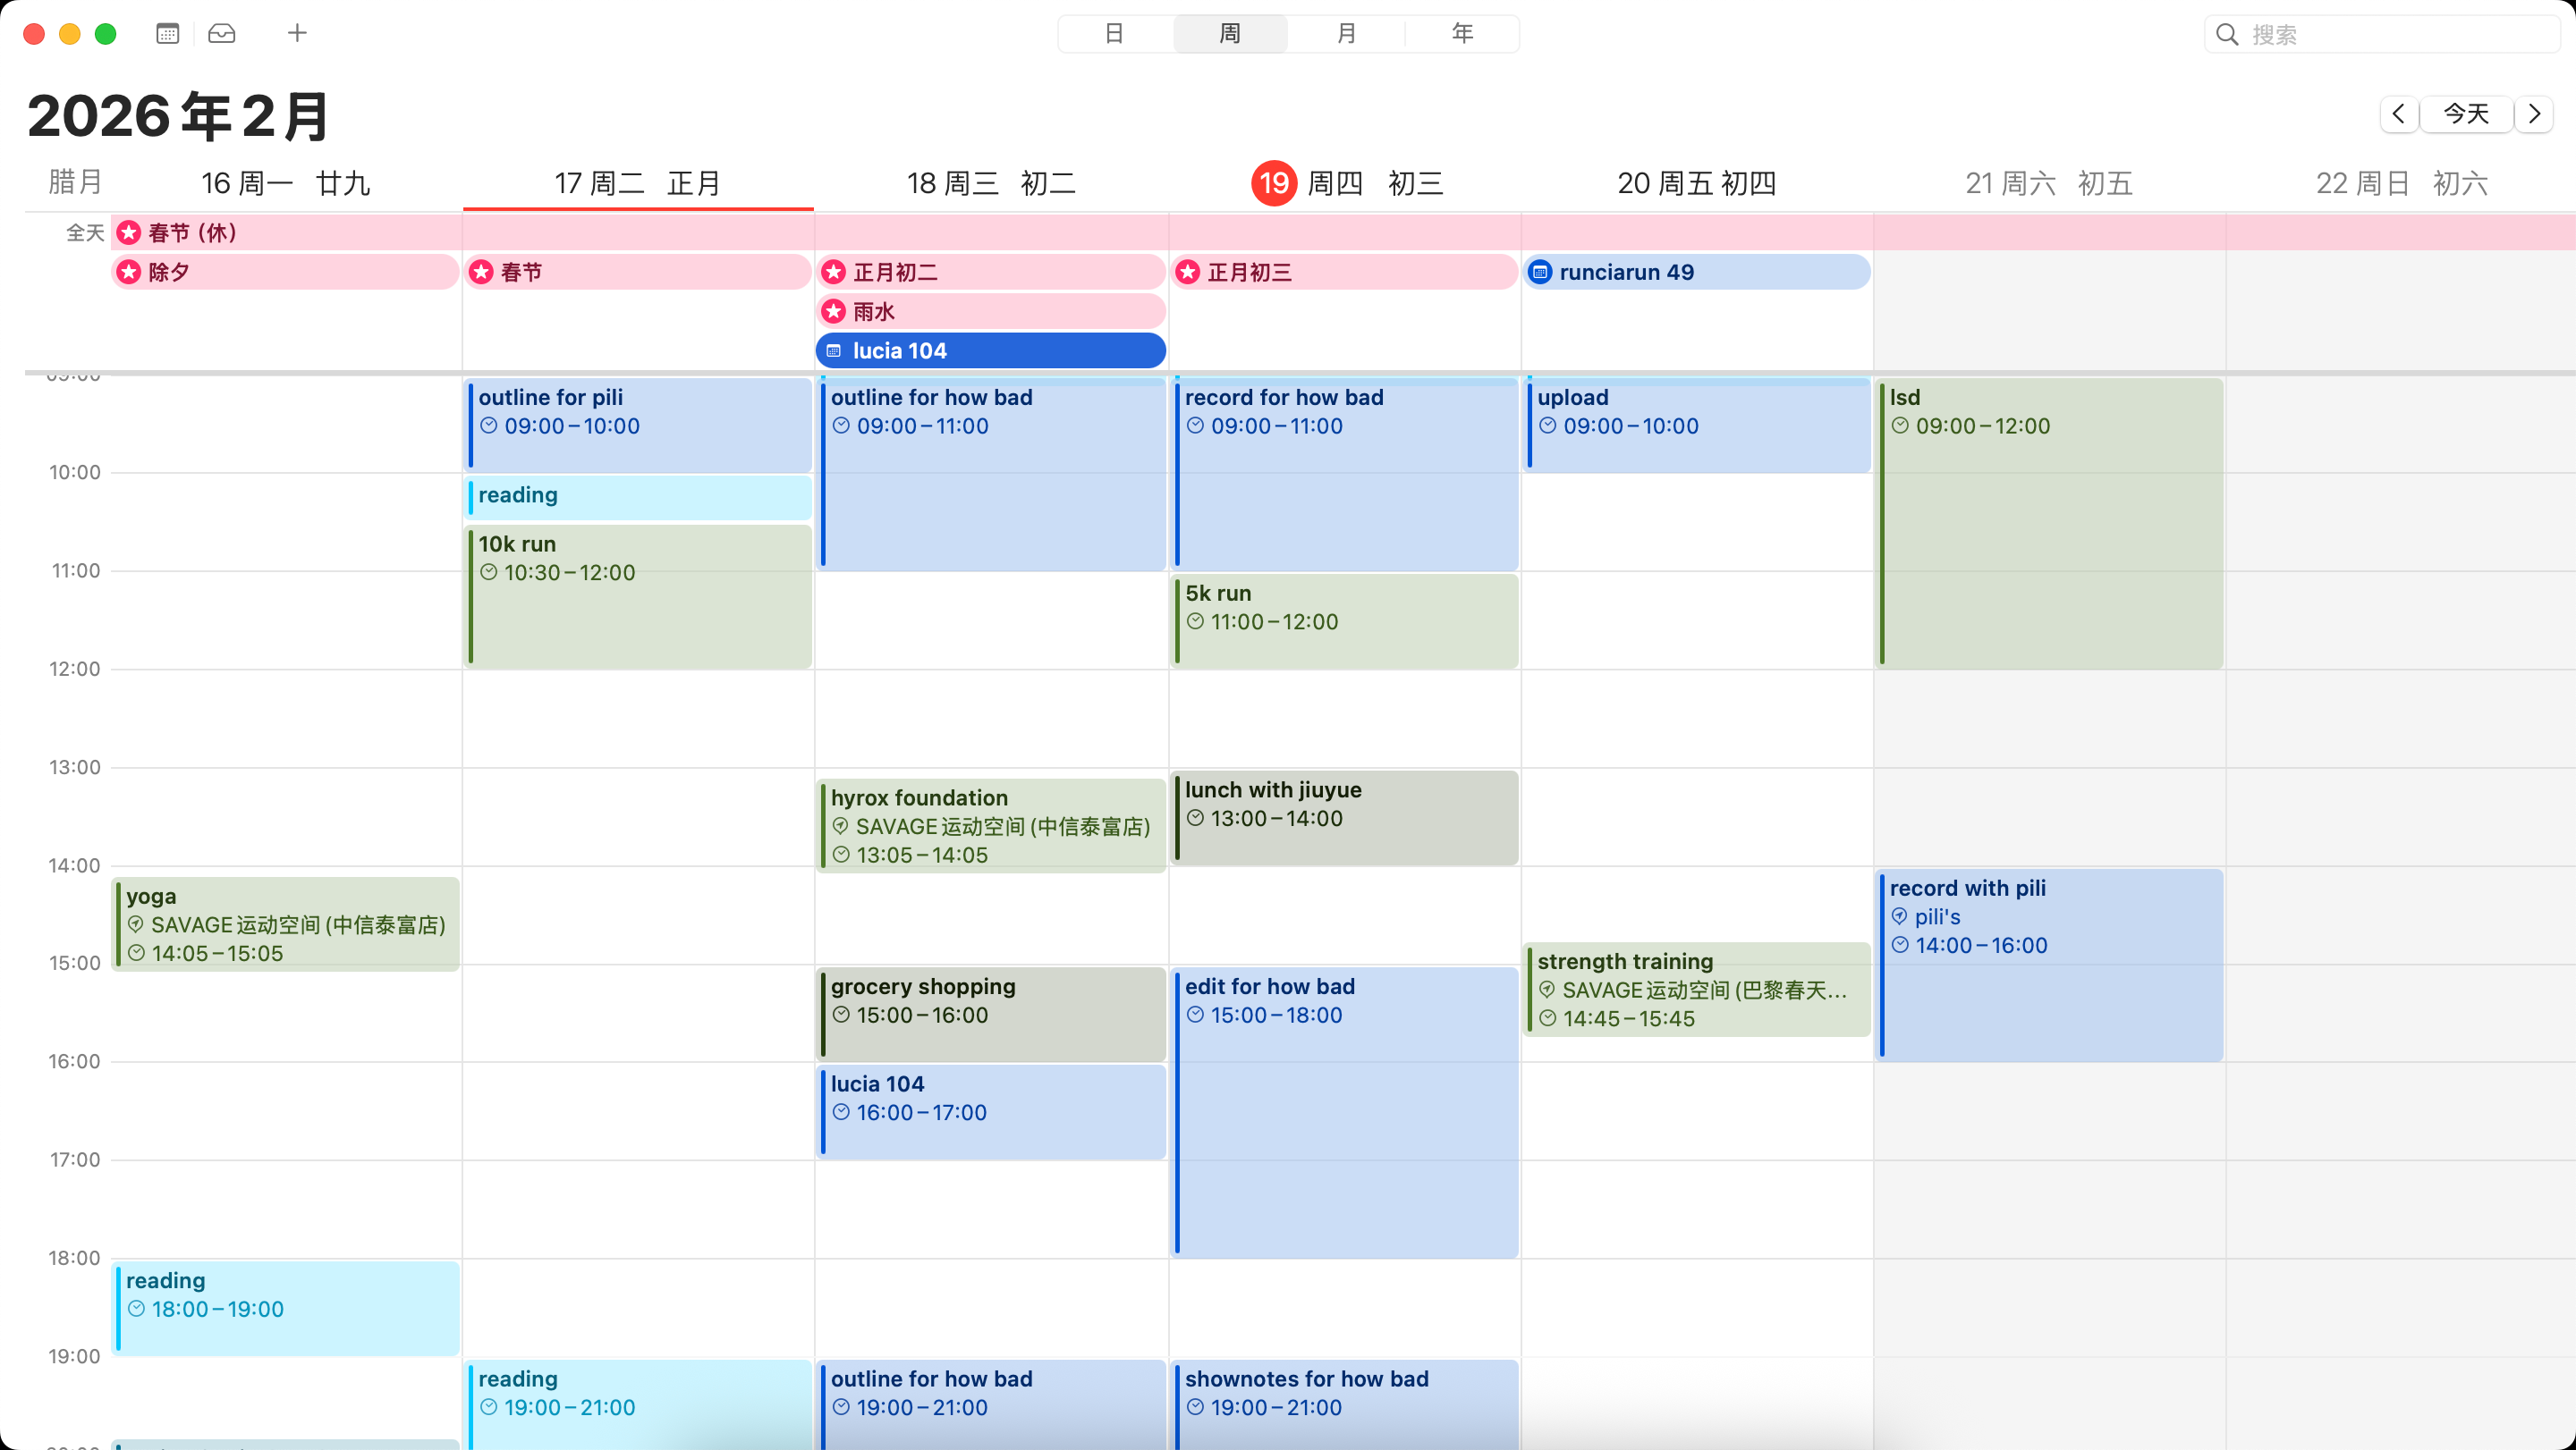Click the star icon on 除夕 event
The width and height of the screenshot is (2576, 1450).
pyautogui.click(x=129, y=272)
